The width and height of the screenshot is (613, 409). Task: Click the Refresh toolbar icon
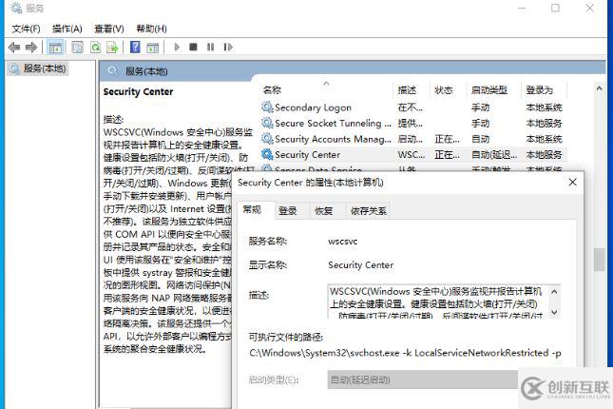click(95, 48)
